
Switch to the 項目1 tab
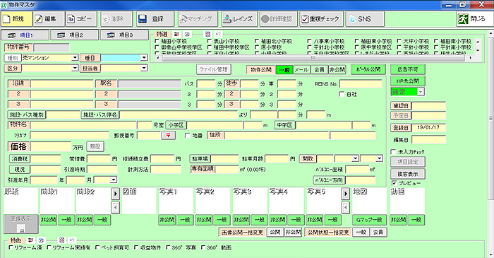(x=25, y=35)
